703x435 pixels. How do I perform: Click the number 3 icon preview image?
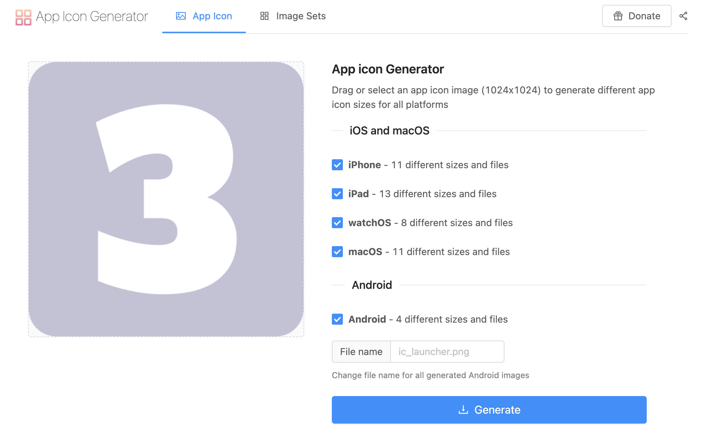pyautogui.click(x=166, y=199)
